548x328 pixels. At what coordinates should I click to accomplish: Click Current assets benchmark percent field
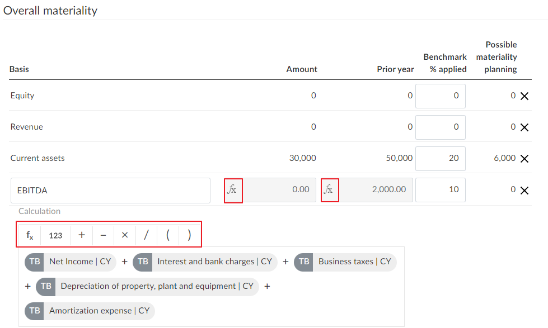[x=441, y=158]
